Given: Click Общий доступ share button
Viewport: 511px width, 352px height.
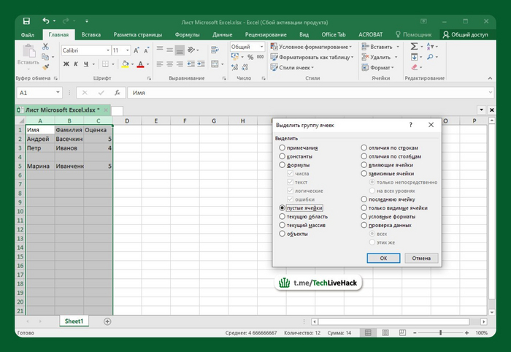Looking at the screenshot, I should tap(466, 34).
